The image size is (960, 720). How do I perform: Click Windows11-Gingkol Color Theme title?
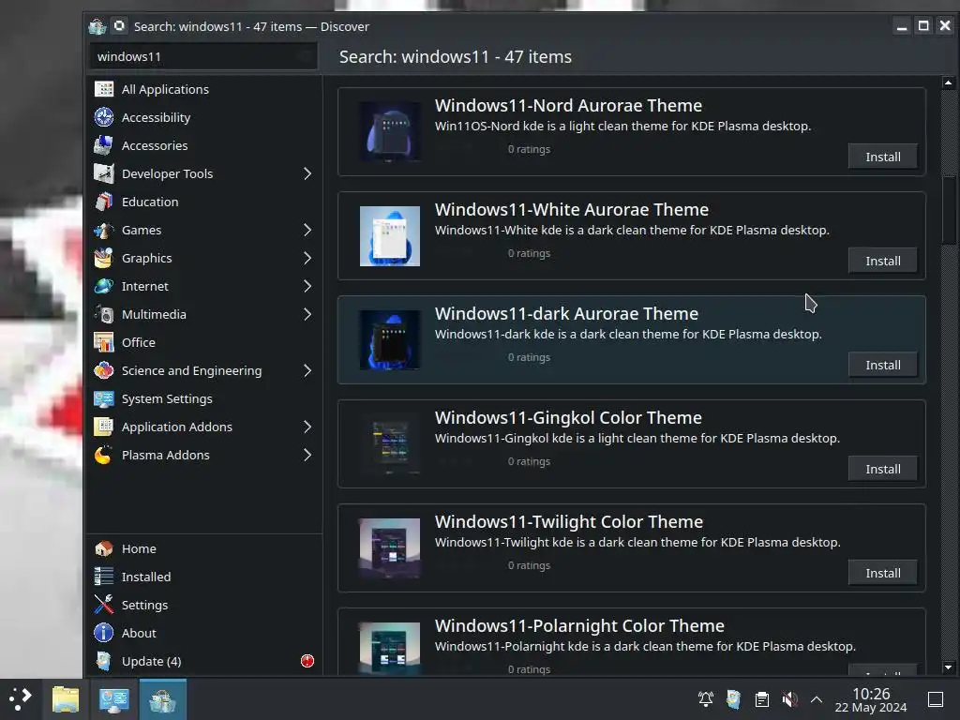click(x=568, y=417)
